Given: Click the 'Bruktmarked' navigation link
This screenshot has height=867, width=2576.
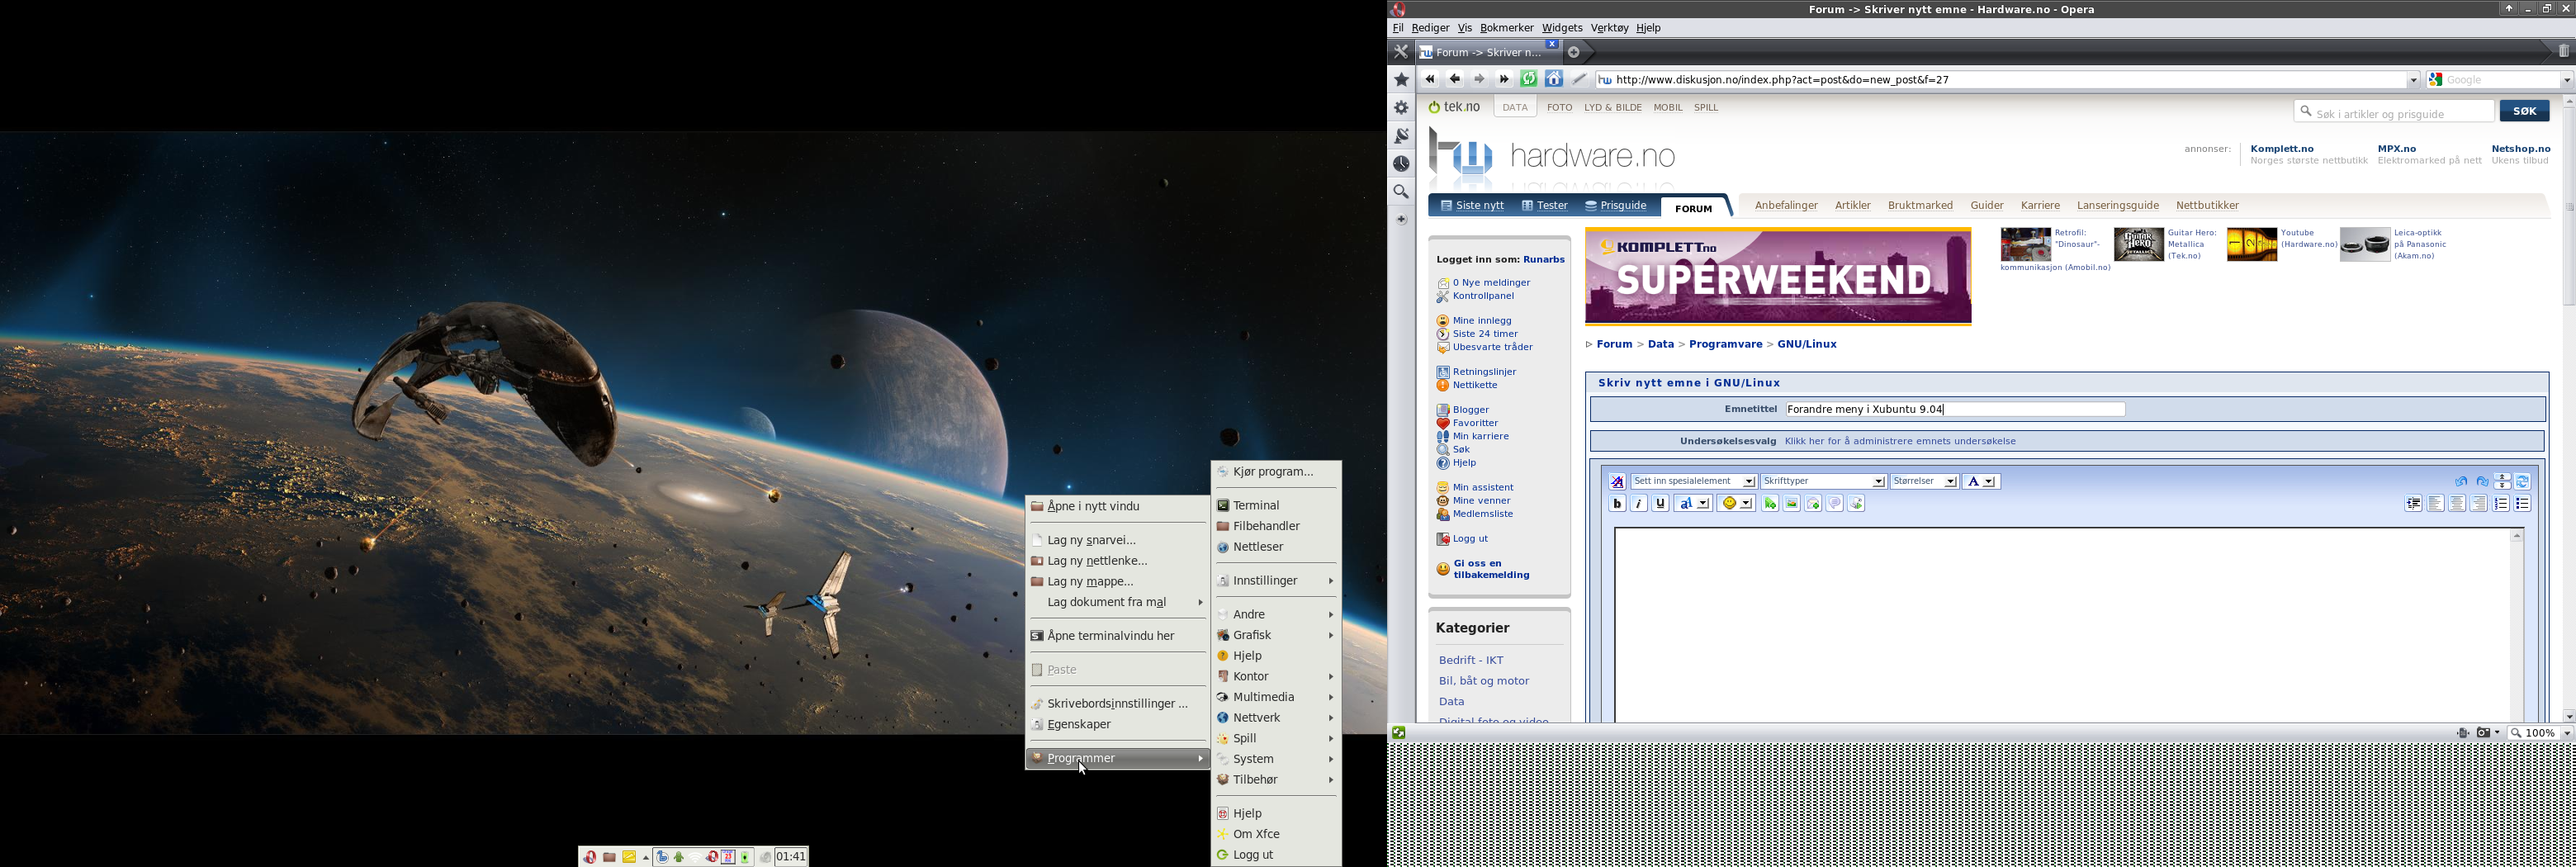Looking at the screenshot, I should point(1919,206).
